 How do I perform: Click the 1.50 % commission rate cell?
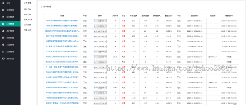tap(169, 41)
